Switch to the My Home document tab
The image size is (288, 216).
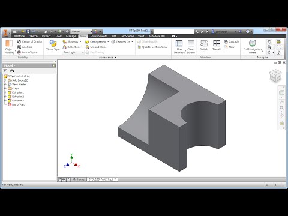click(x=78, y=179)
